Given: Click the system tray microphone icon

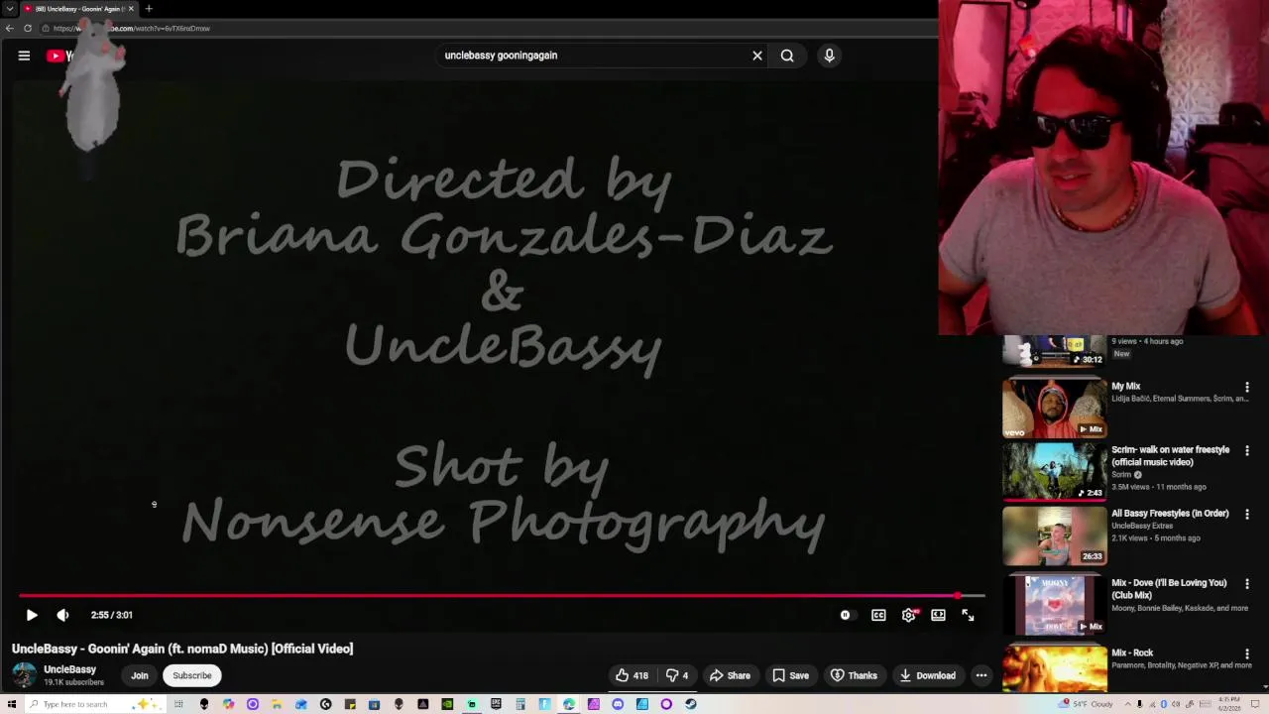Looking at the screenshot, I should (1139, 704).
